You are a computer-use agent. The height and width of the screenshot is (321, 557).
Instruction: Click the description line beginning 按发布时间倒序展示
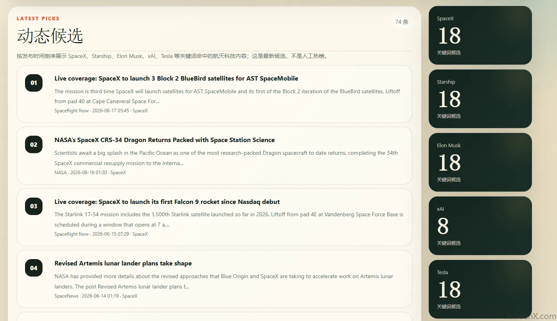[172, 56]
